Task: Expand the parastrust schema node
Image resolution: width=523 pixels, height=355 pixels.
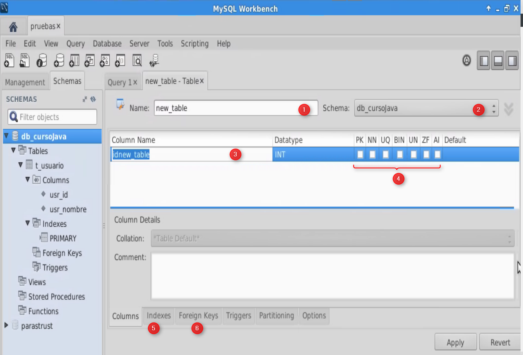Action: pyautogui.click(x=6, y=325)
